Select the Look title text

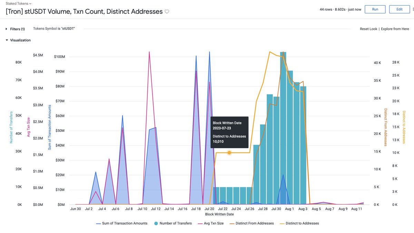pyautogui.click(x=84, y=11)
